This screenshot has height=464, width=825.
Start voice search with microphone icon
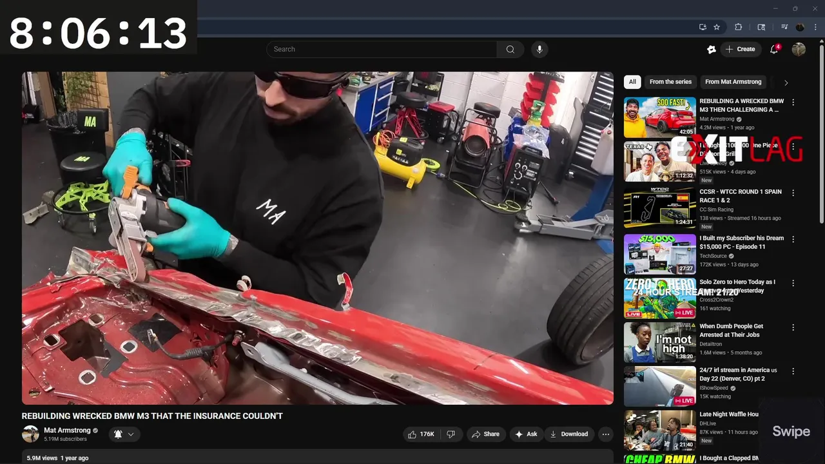(539, 49)
